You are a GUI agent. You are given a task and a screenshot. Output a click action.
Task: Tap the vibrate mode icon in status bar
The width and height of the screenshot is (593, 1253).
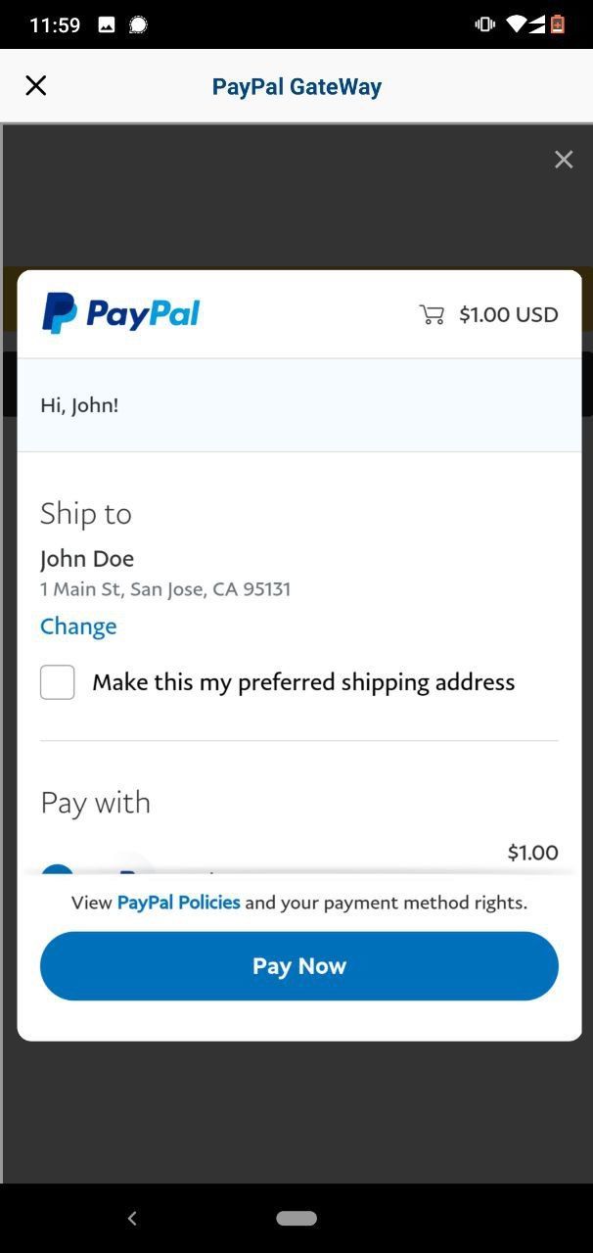(x=482, y=25)
